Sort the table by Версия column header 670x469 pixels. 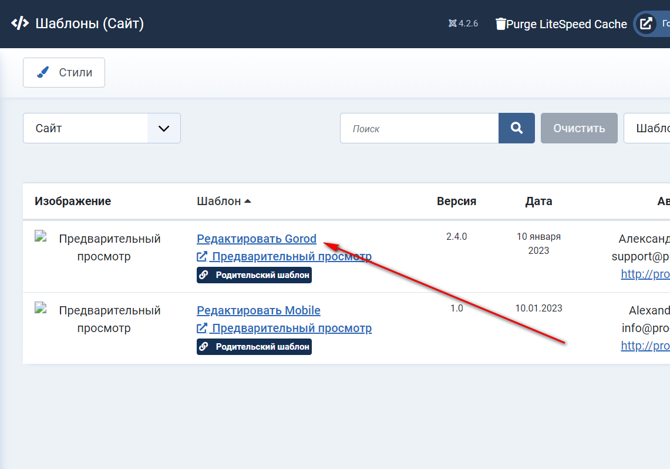[x=456, y=201]
